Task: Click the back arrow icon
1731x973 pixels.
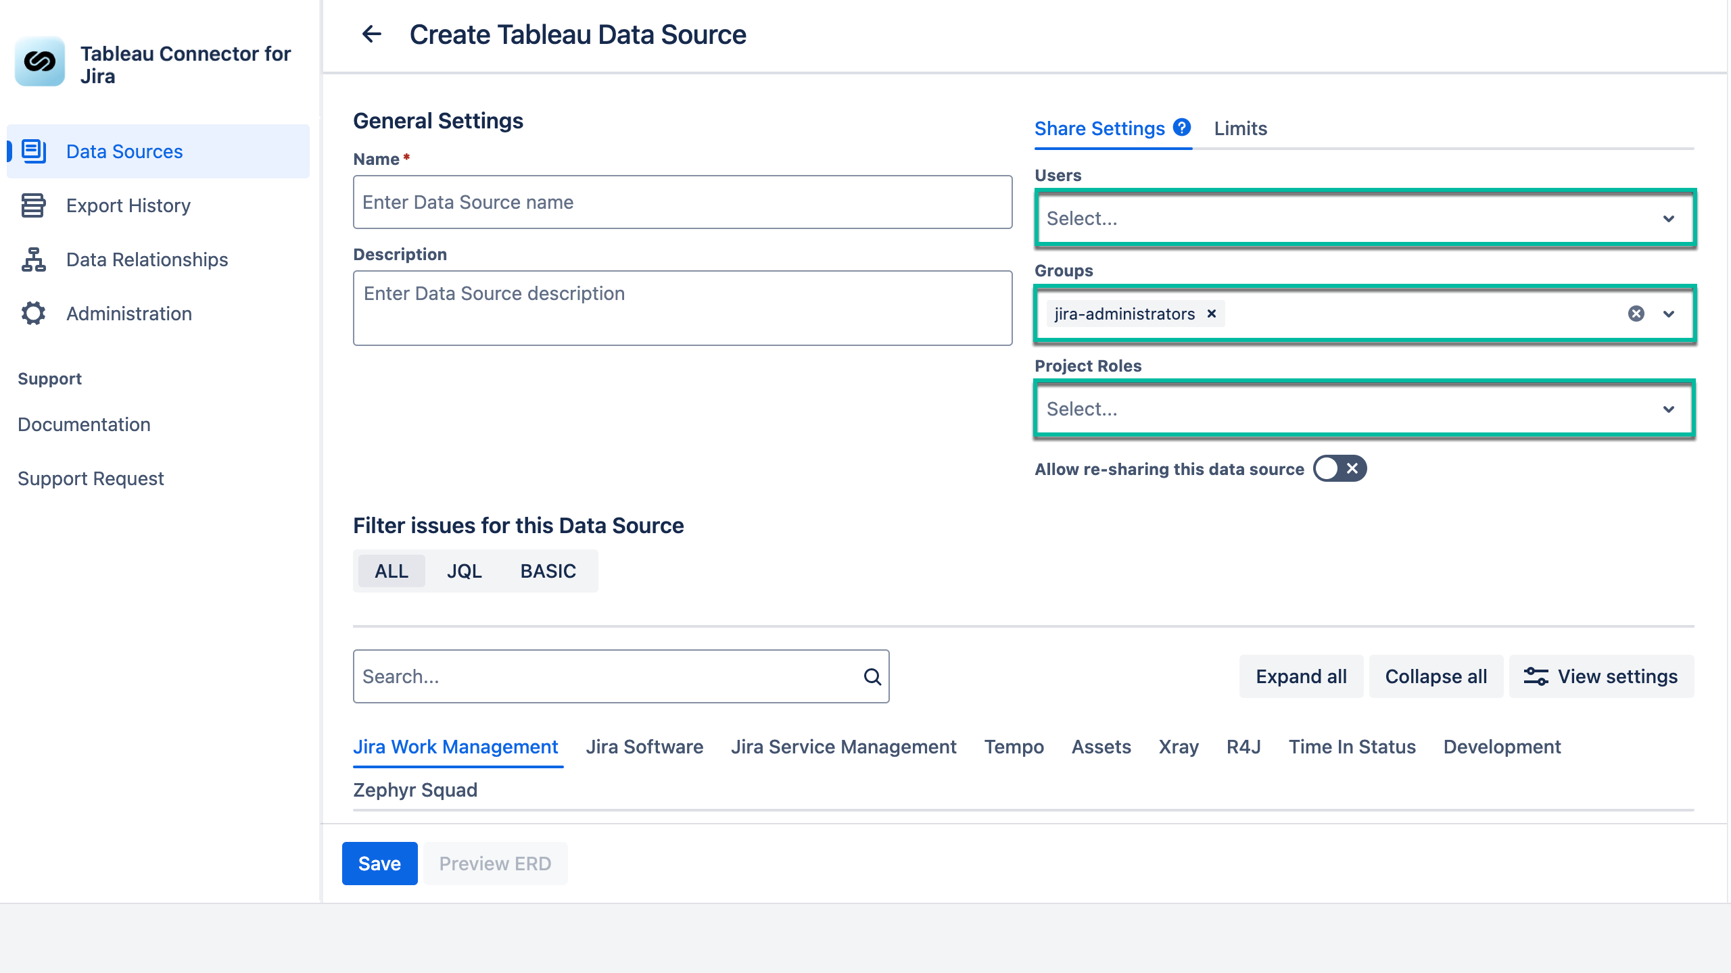Action: tap(372, 34)
